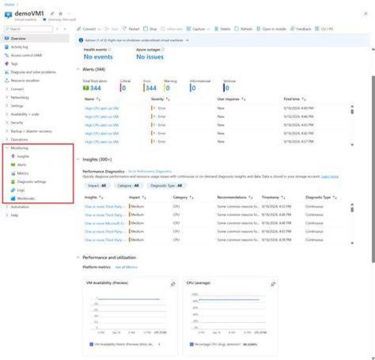Sort alerts by Fired time column
Screen dimensions: 375x360
click(x=295, y=99)
